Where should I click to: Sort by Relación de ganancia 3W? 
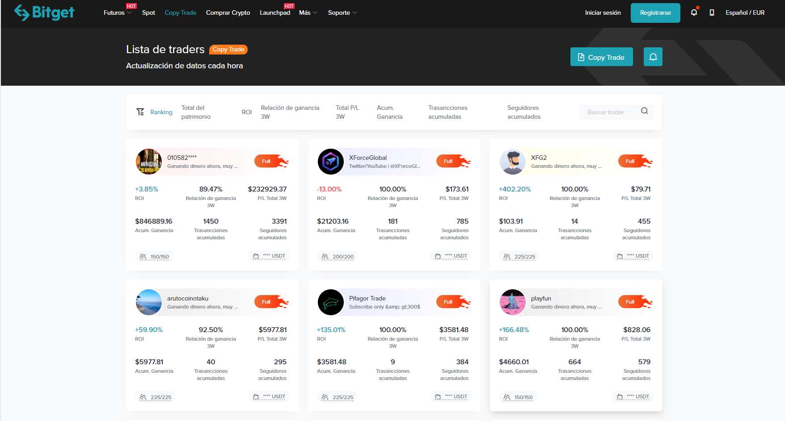(290, 112)
